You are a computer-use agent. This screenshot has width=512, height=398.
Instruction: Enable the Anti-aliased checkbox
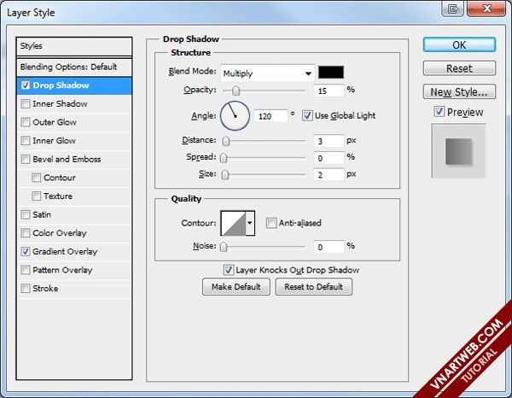(x=271, y=224)
